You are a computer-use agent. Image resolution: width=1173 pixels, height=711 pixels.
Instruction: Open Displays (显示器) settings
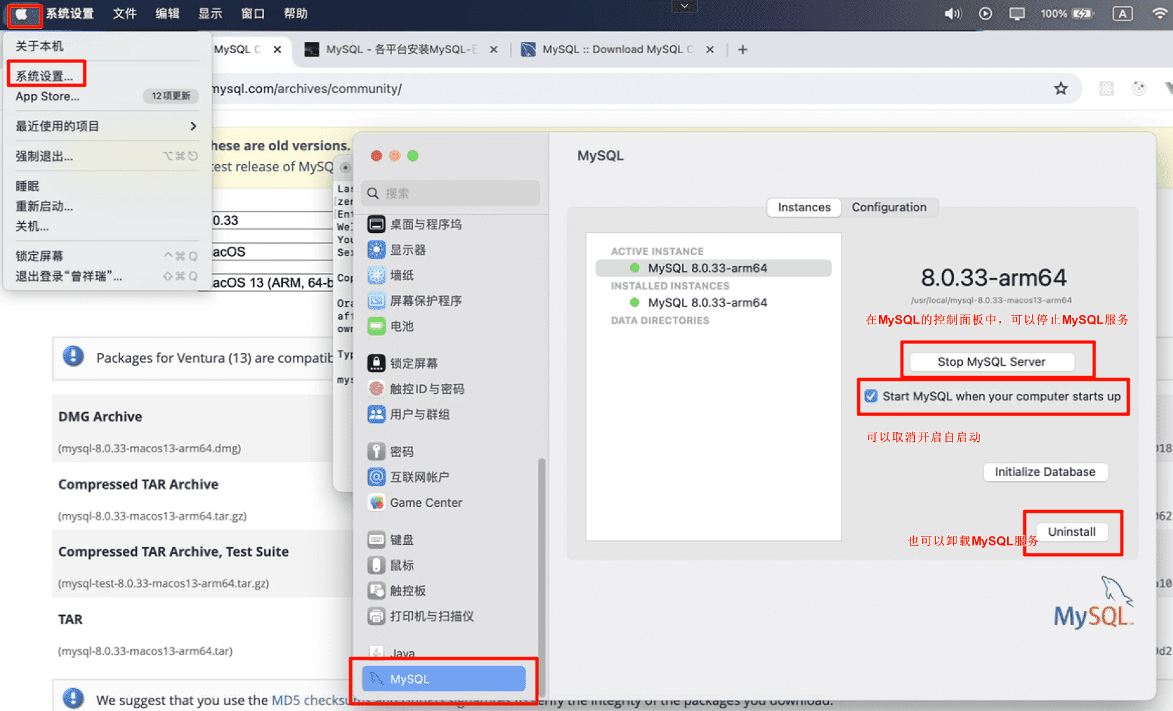tap(397, 250)
